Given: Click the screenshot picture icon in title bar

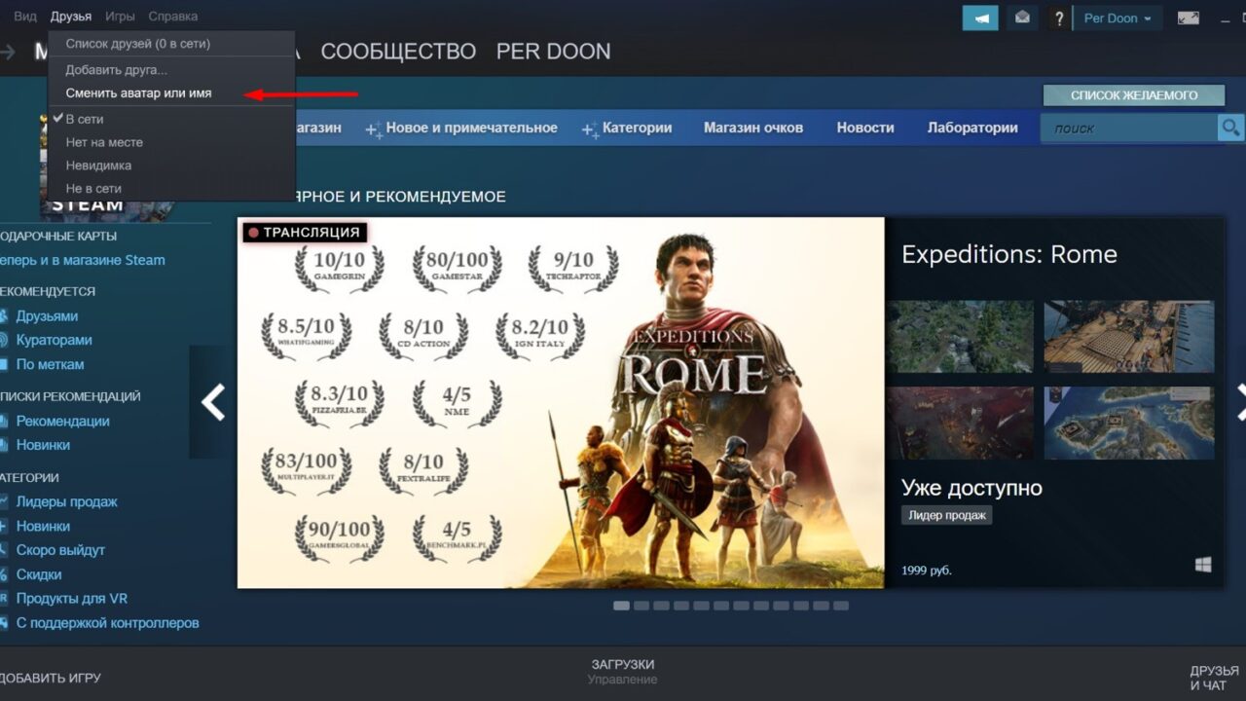Looking at the screenshot, I should coord(1189,18).
